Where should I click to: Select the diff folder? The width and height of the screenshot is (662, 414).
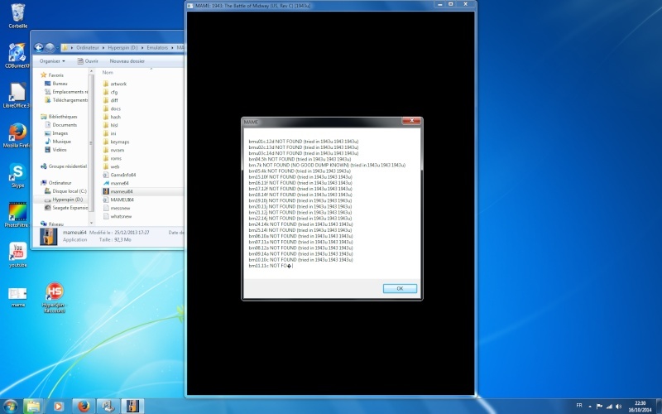pos(111,100)
